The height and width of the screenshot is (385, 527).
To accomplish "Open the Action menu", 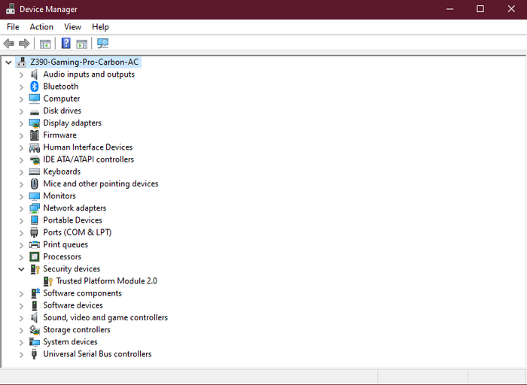I will [41, 27].
